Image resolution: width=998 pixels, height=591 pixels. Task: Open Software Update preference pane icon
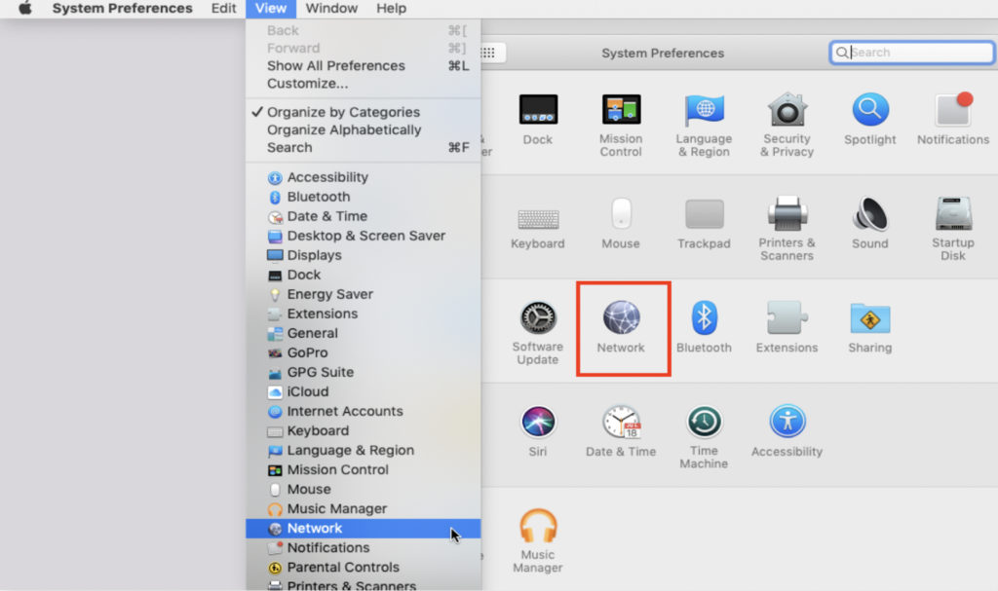(x=538, y=317)
